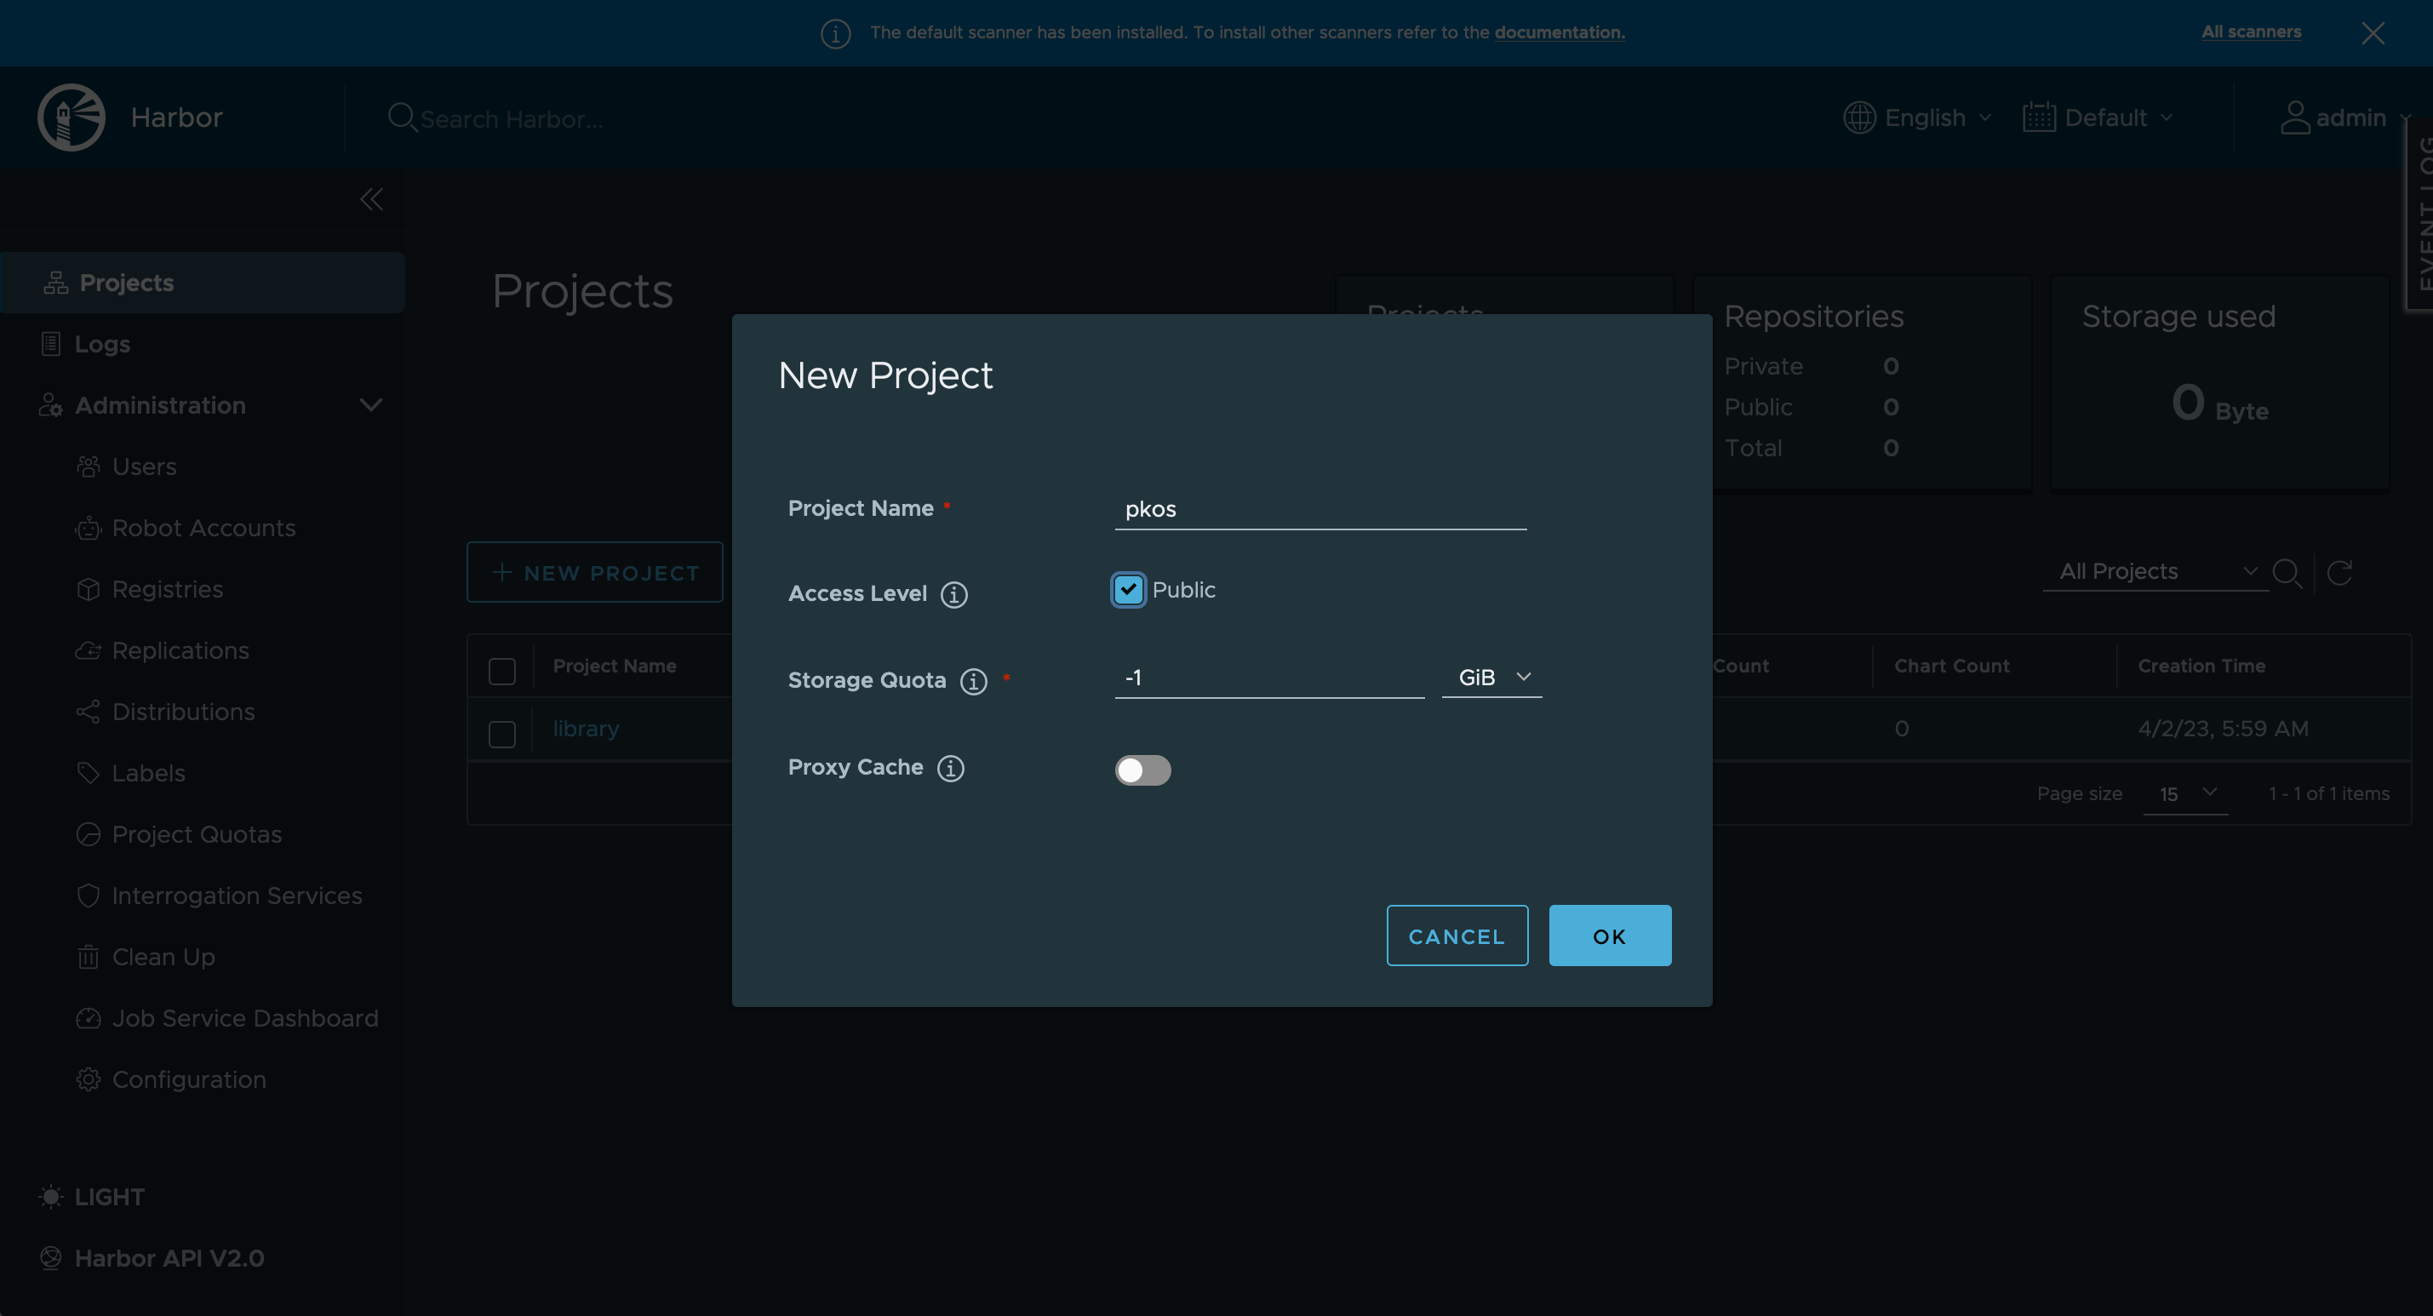The image size is (2433, 1316).
Task: Collapse the Administration menu section
Action: [370, 405]
